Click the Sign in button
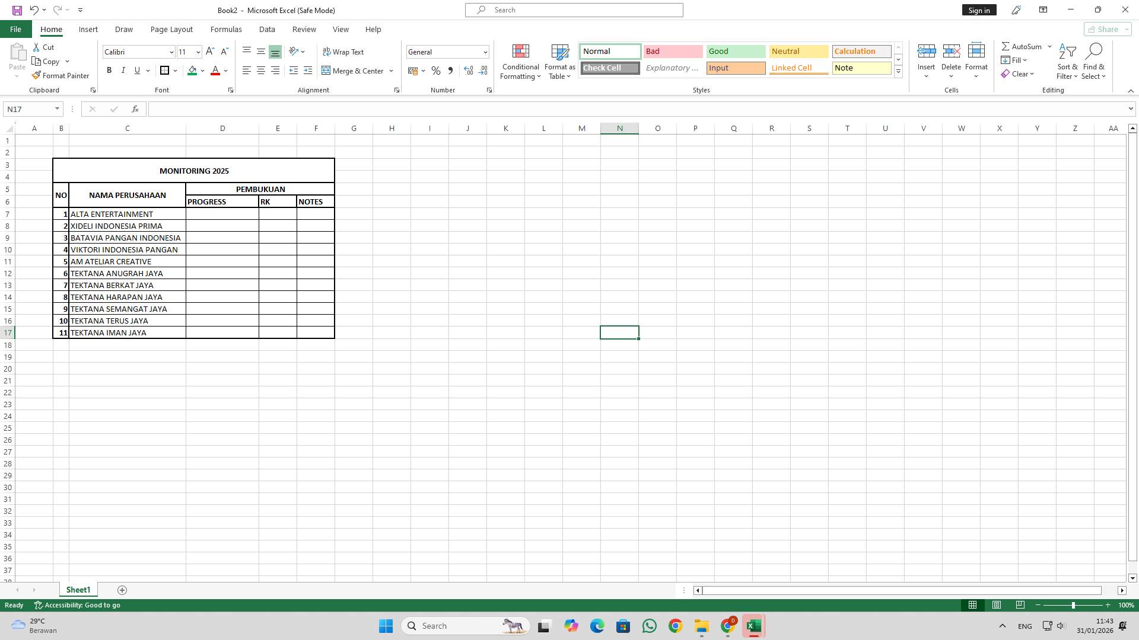 tap(978, 9)
